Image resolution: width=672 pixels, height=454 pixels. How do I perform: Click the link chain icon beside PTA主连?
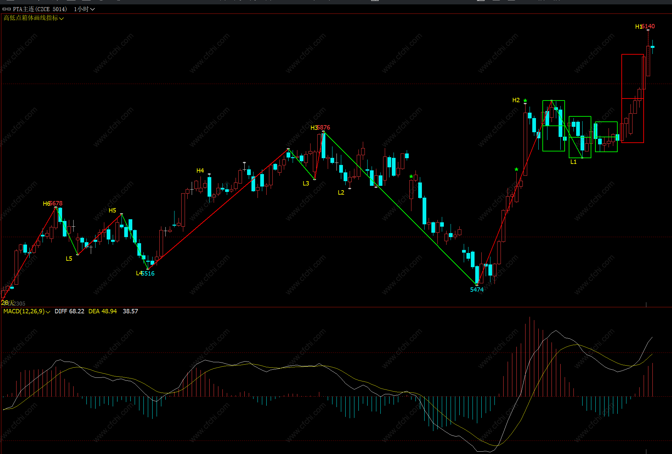point(6,9)
